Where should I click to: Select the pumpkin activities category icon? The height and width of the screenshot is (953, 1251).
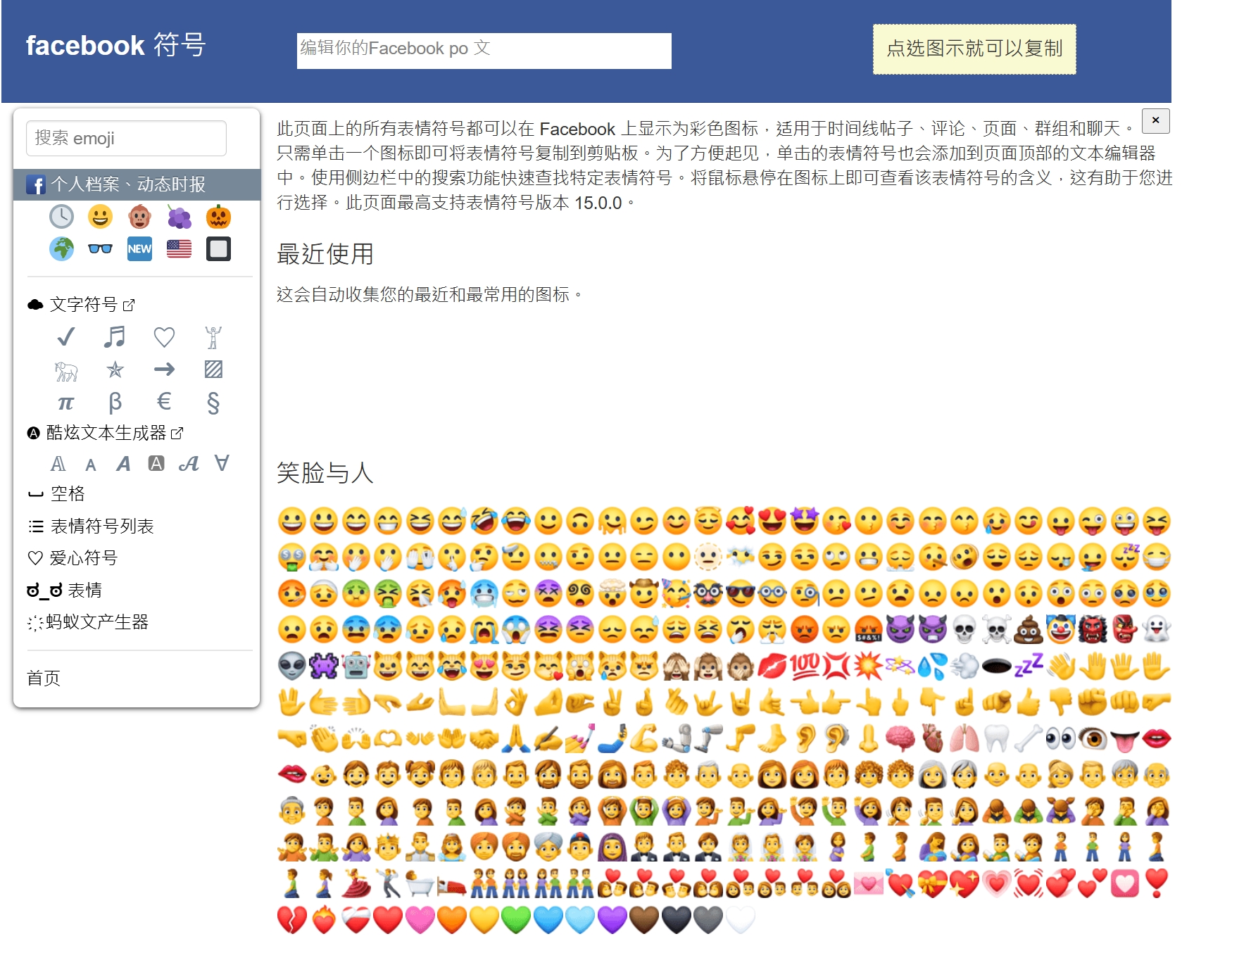[219, 217]
